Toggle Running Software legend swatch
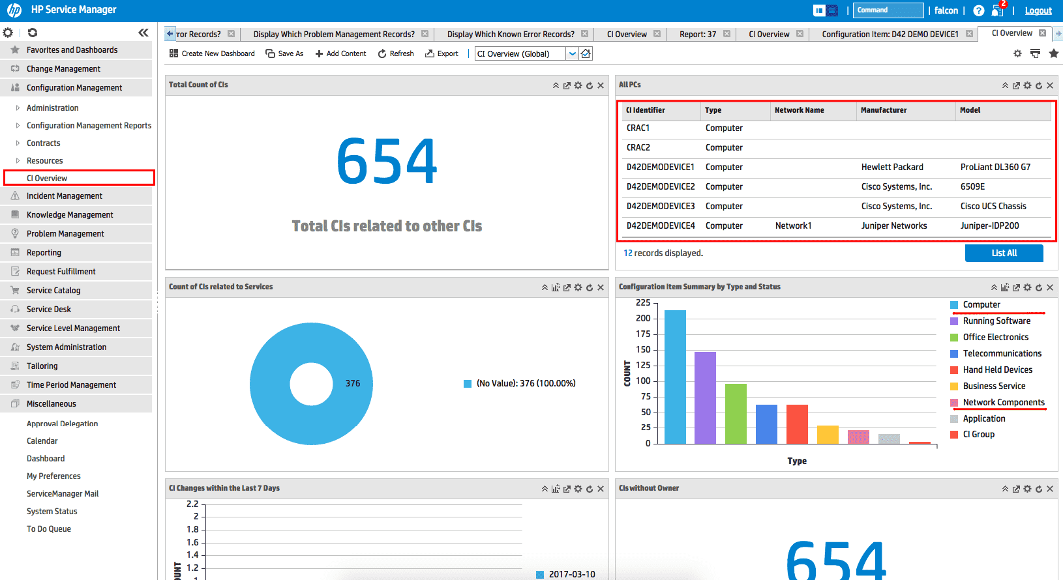Screen dimensions: 1063x580 pyautogui.click(x=954, y=321)
